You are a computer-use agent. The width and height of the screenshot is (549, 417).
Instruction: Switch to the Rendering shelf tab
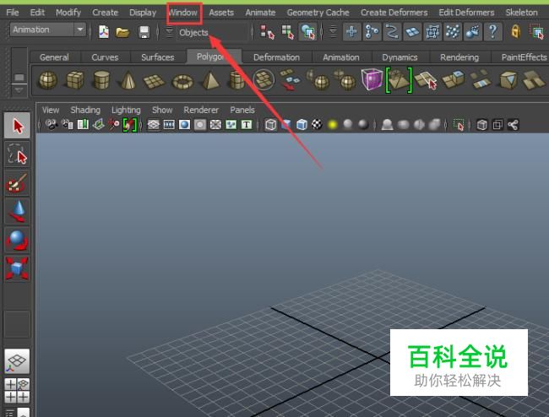(x=459, y=57)
